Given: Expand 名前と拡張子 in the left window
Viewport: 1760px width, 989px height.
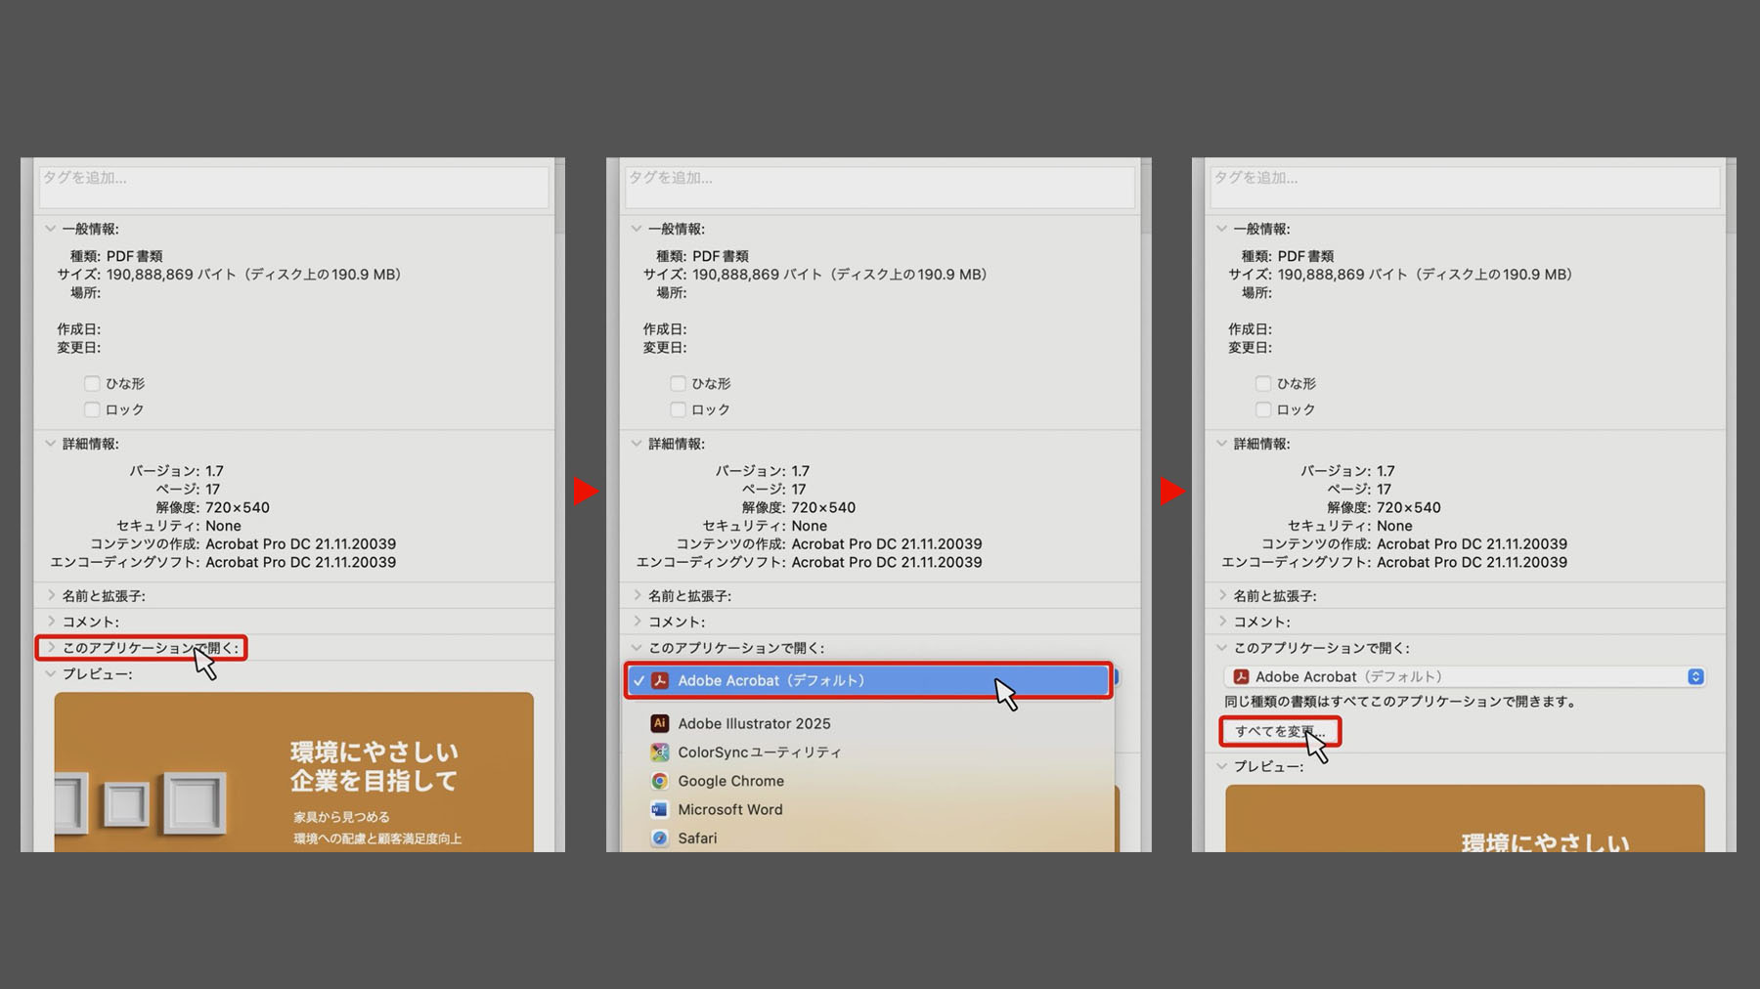Looking at the screenshot, I should pos(50,595).
